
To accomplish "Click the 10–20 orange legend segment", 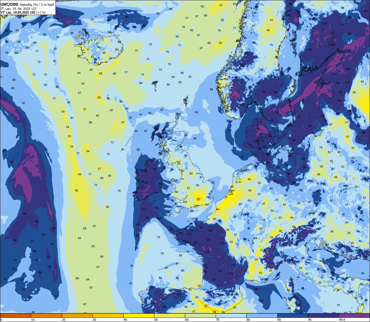I will [x=47, y=316].
